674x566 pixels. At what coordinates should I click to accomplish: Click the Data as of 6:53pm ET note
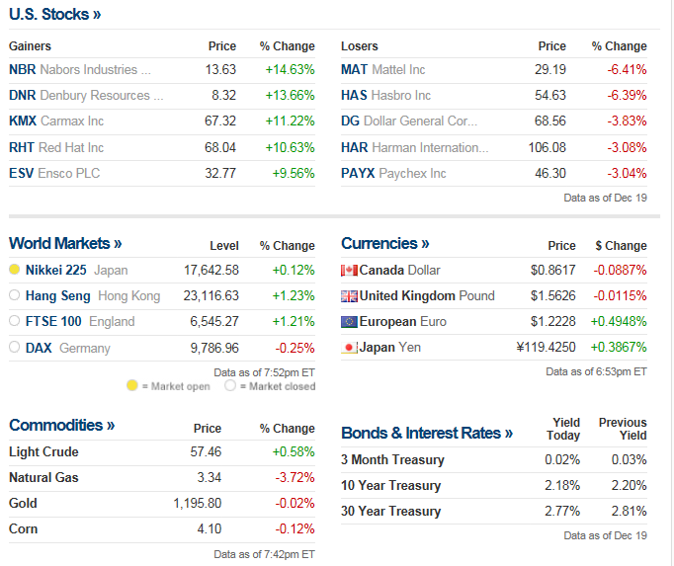(596, 371)
